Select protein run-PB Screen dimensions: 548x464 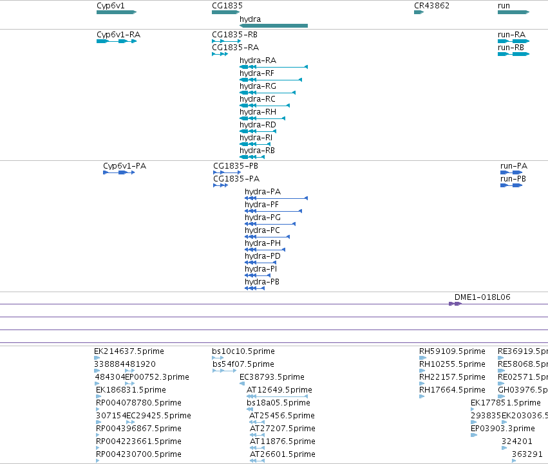511,185
